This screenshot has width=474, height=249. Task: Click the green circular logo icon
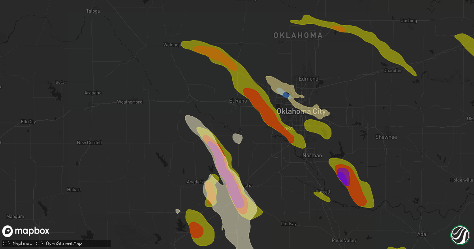coord(460,234)
